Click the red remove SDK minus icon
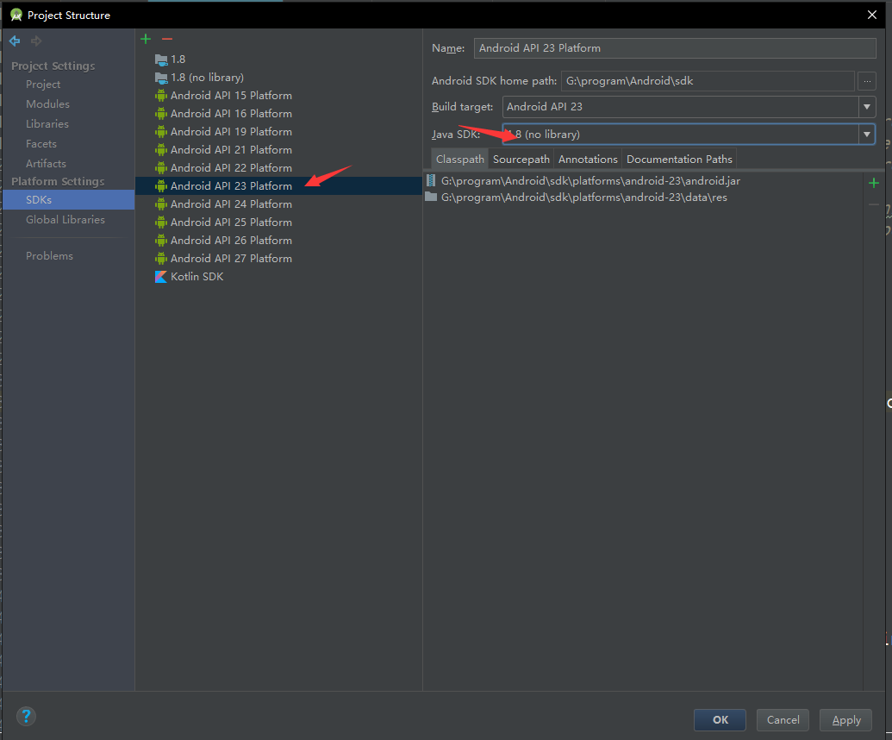Viewport: 892px width, 740px height. tap(166, 39)
